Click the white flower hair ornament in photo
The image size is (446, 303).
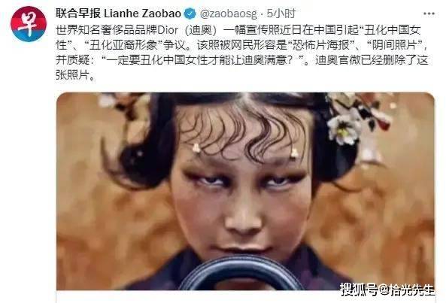(344, 129)
